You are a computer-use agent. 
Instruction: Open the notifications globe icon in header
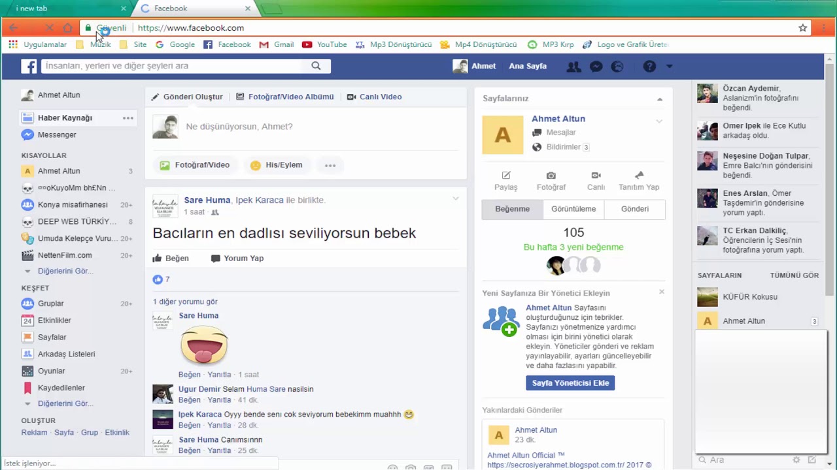pyautogui.click(x=617, y=66)
